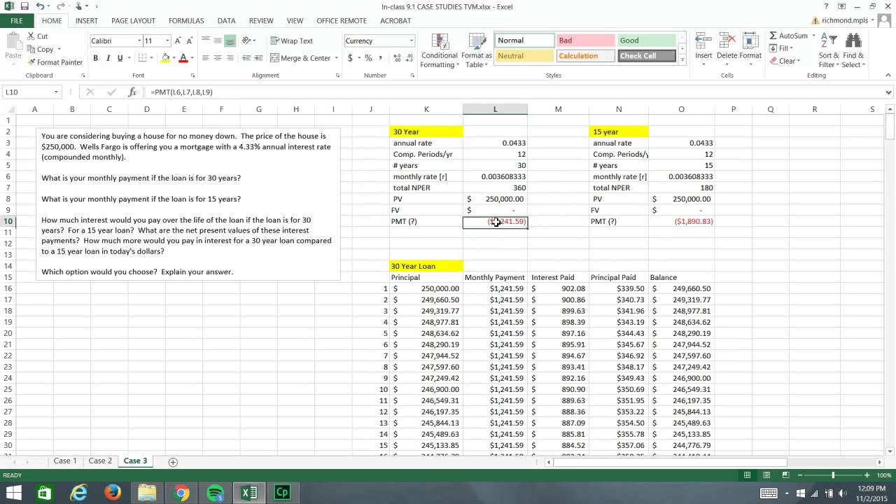The image size is (896, 504).
Task: Apply the Good cell style
Action: 647,41
